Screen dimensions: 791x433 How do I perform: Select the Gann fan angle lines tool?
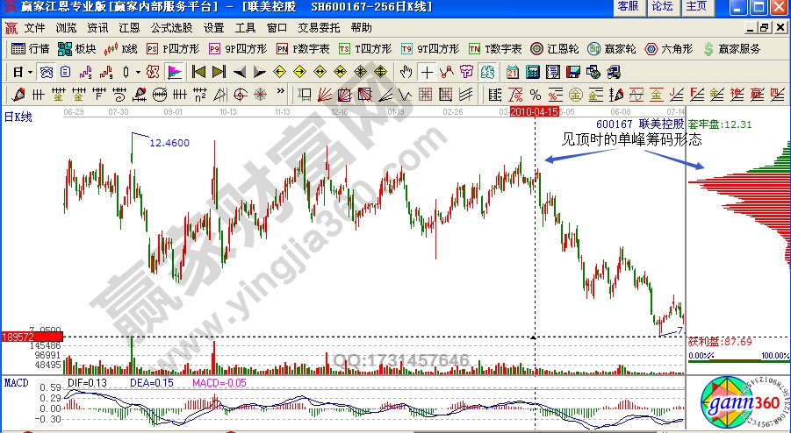[x=325, y=94]
